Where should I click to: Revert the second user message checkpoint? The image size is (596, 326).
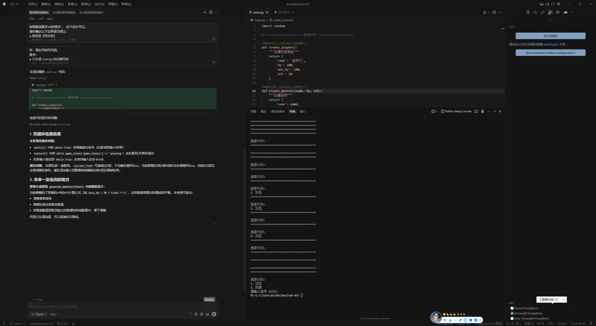pyautogui.click(x=214, y=62)
